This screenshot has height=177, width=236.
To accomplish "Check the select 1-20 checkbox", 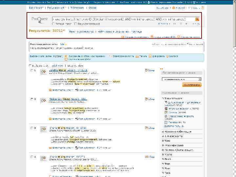I will [30, 66].
